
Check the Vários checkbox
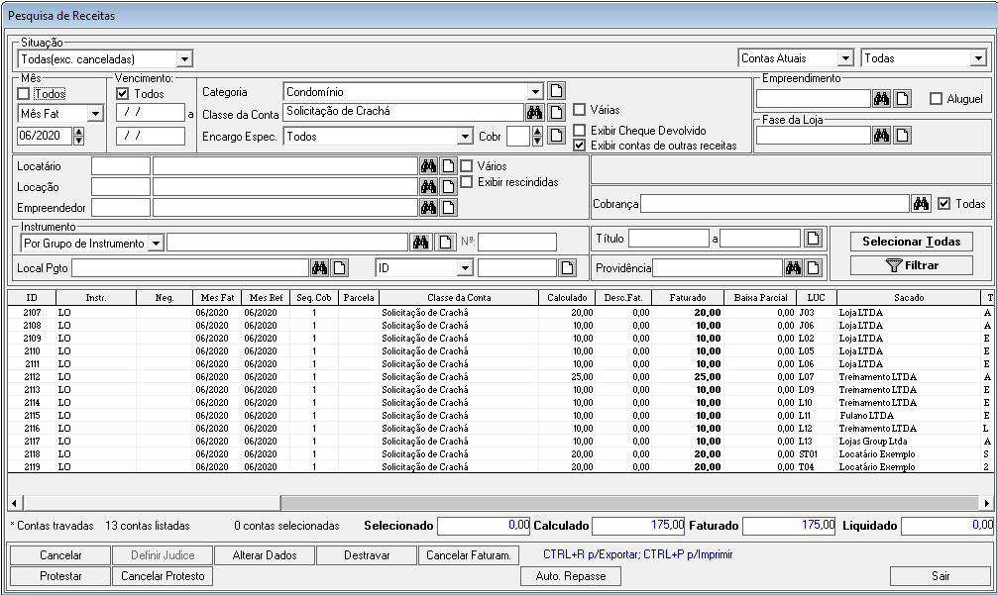[467, 166]
